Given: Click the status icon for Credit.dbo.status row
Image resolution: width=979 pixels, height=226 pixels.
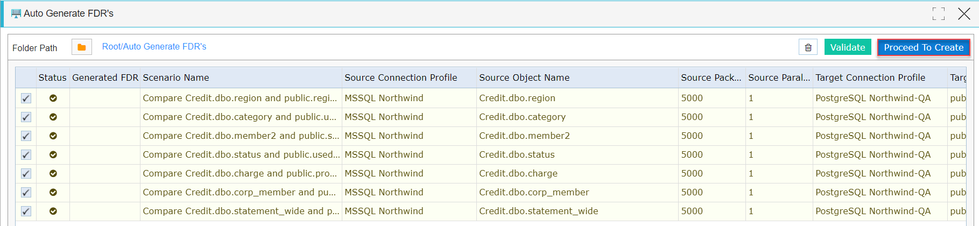Looking at the screenshot, I should (53, 154).
